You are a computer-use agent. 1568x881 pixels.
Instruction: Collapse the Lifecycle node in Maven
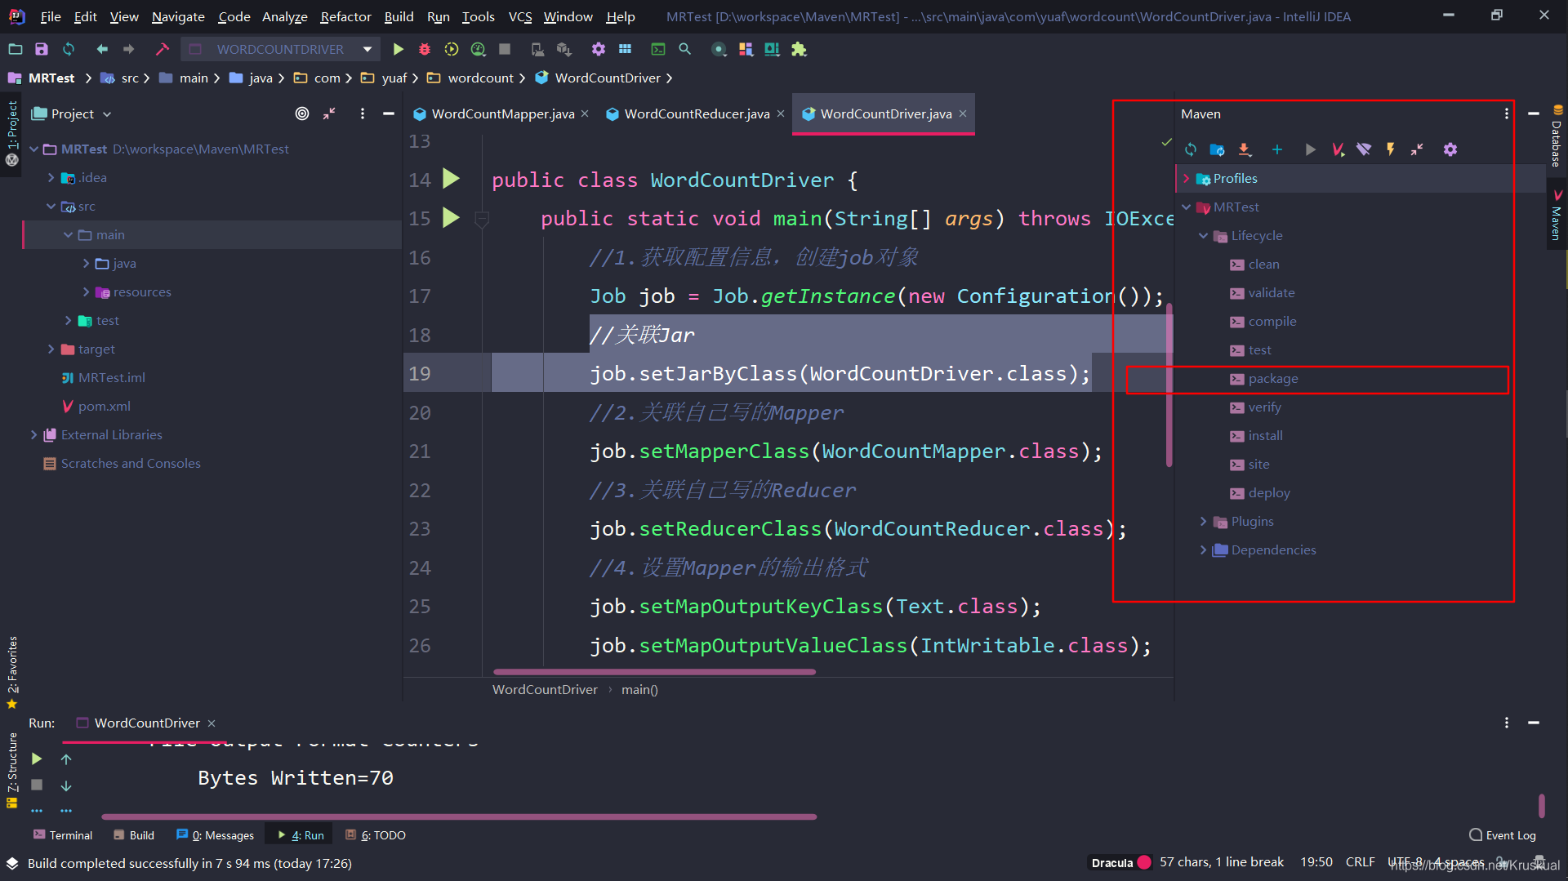tap(1203, 235)
